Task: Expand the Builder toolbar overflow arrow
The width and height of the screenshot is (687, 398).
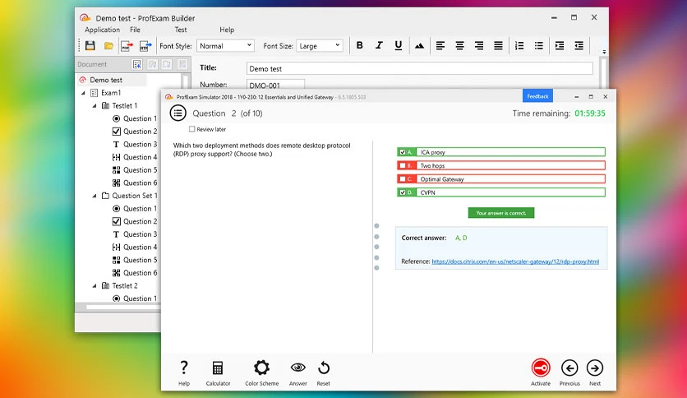Action: pyautogui.click(x=604, y=52)
